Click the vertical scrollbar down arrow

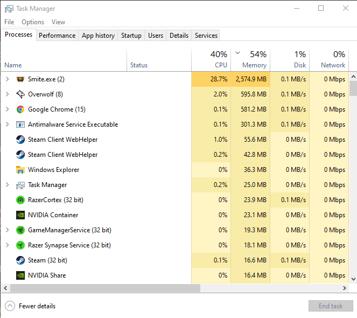point(353,279)
